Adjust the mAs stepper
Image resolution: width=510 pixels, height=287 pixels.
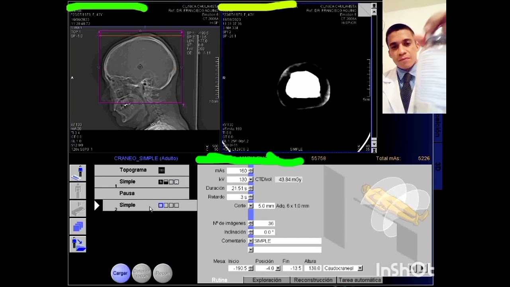pos(251,171)
